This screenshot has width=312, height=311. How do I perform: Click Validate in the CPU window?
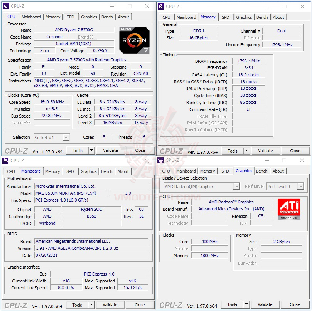(110, 150)
